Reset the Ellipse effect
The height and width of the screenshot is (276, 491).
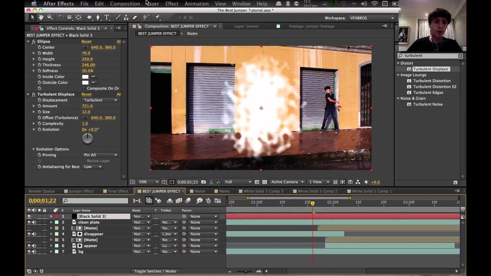tap(86, 41)
